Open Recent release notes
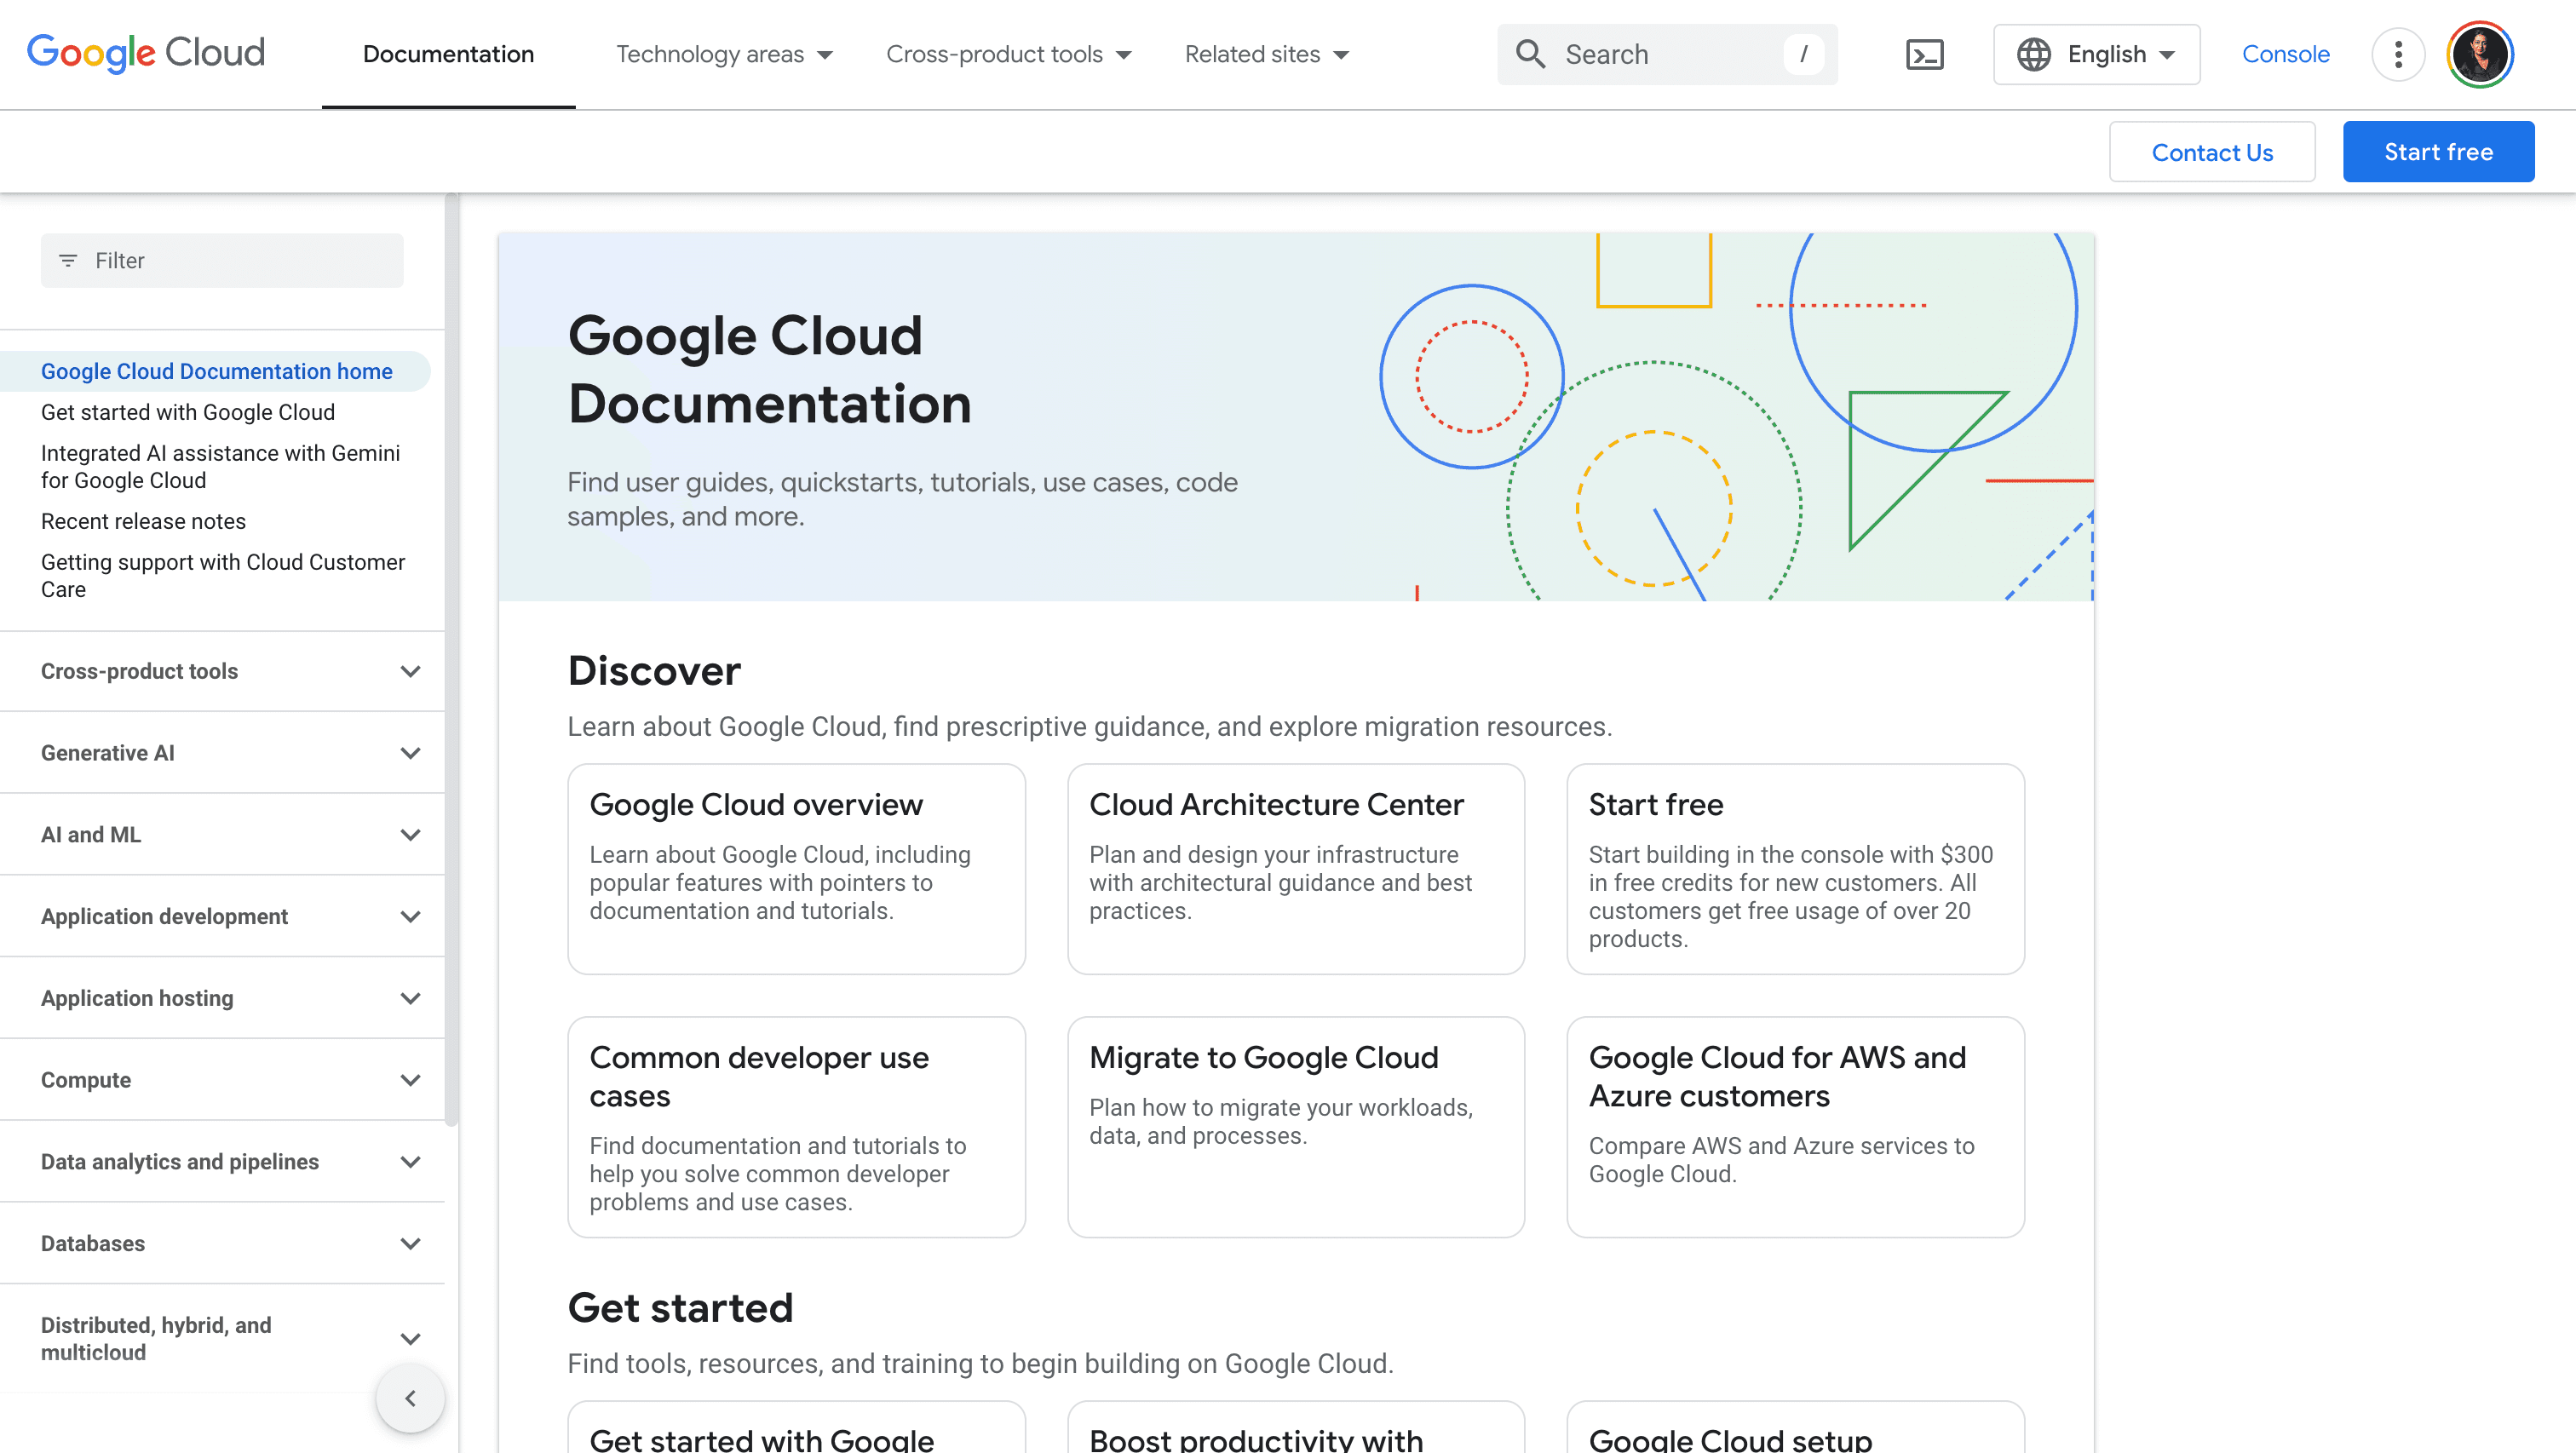Screen dimensions: 2576x1453 pos(143,521)
